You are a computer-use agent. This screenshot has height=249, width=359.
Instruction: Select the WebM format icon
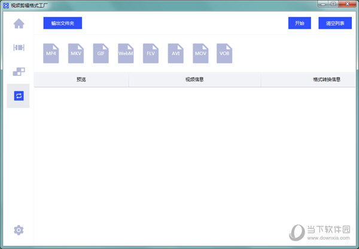126,53
